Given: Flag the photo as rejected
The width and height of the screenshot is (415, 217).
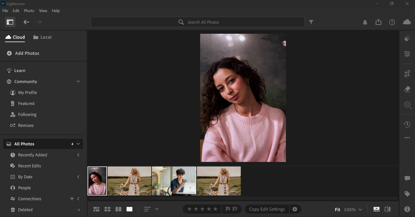Looking at the screenshot, I should pyautogui.click(x=235, y=209).
